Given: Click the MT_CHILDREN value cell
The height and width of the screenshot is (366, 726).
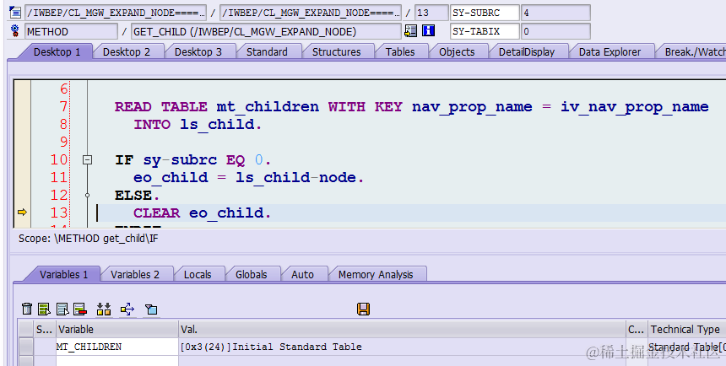Looking at the screenshot, I should [x=402, y=347].
